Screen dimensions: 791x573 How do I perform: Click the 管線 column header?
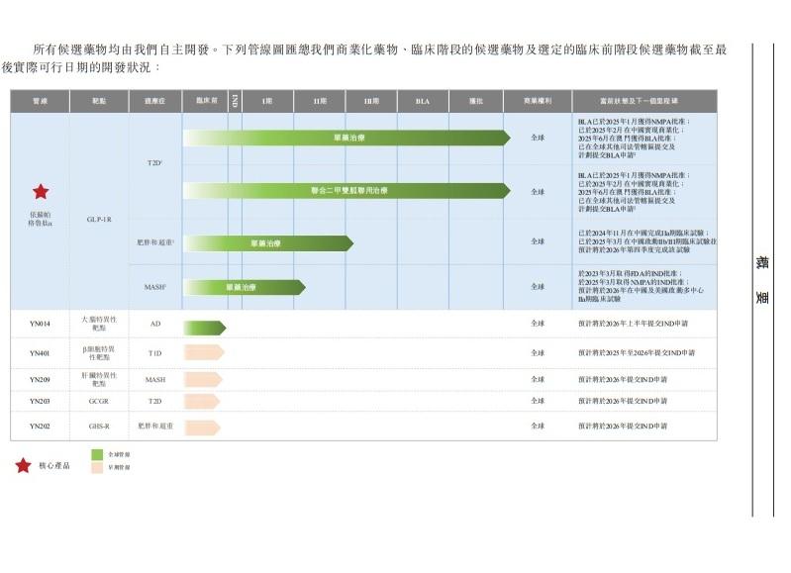point(40,101)
